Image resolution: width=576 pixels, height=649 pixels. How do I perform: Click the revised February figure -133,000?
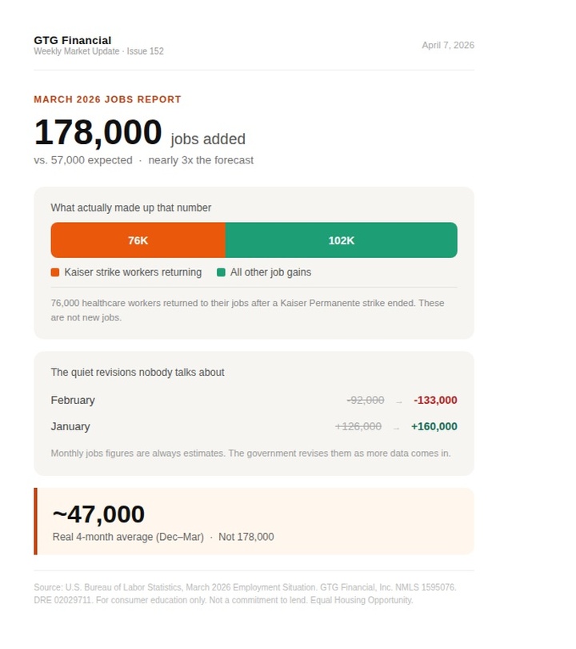tap(435, 400)
